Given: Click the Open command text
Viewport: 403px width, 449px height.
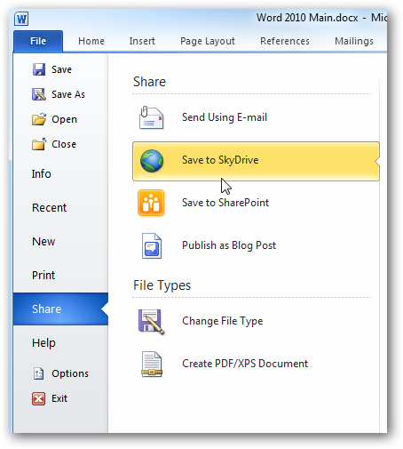Looking at the screenshot, I should pos(65,119).
